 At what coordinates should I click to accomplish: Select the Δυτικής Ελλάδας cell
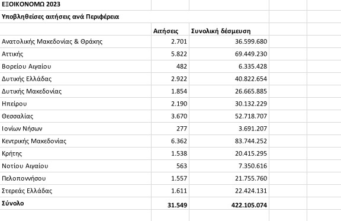[75, 79]
